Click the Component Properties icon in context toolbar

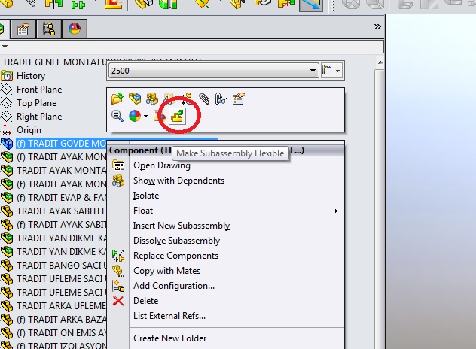point(238,99)
